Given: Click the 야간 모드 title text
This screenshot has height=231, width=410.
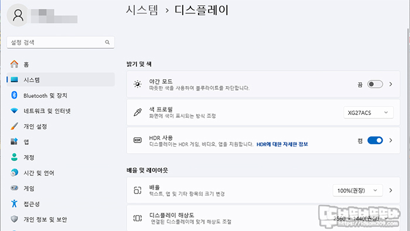Looking at the screenshot, I should (160, 81).
